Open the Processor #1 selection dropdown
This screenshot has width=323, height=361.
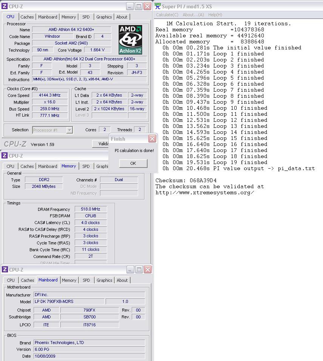69,130
